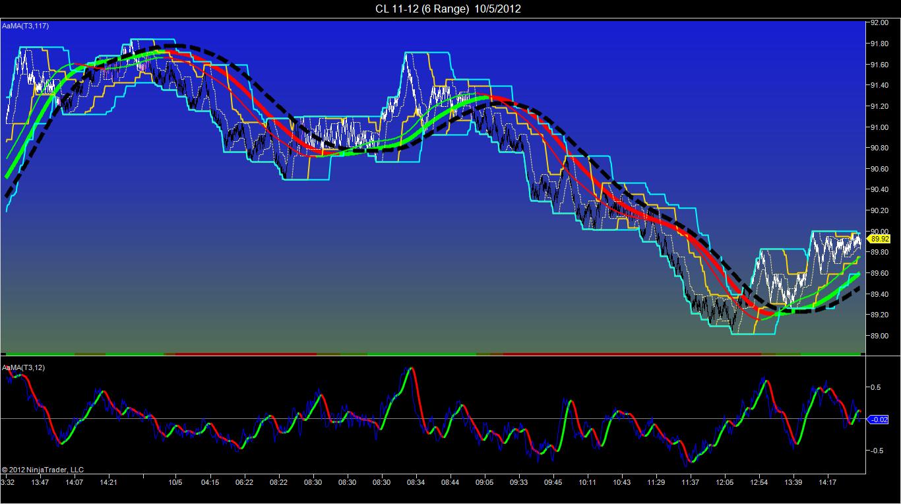Click the 92.00 price axis label

(879, 23)
